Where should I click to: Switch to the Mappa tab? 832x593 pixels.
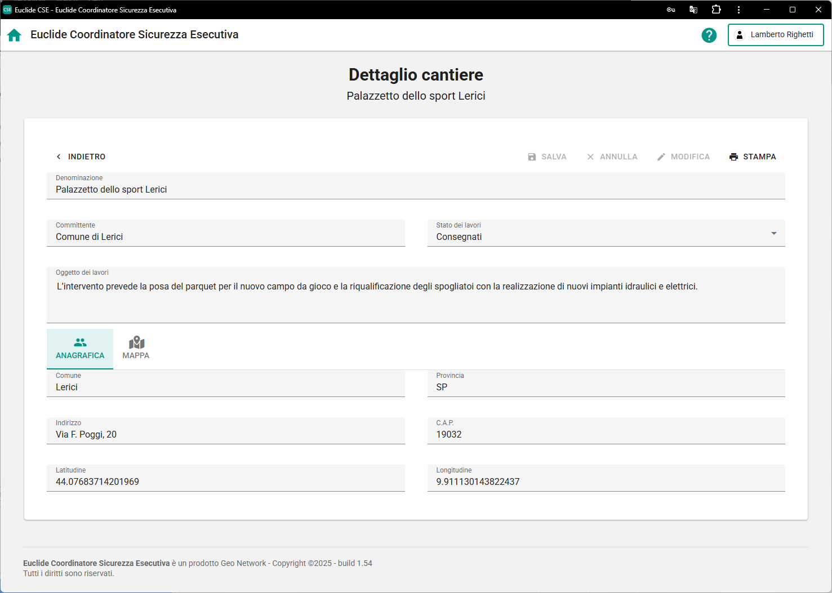[136, 349]
